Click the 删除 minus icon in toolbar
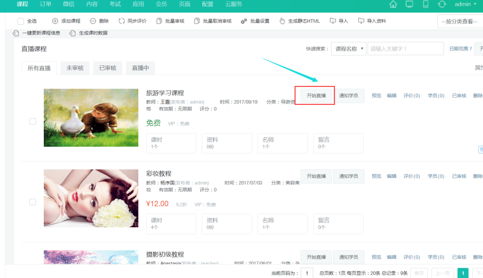Image resolution: width=483 pixels, height=278 pixels. (x=93, y=21)
